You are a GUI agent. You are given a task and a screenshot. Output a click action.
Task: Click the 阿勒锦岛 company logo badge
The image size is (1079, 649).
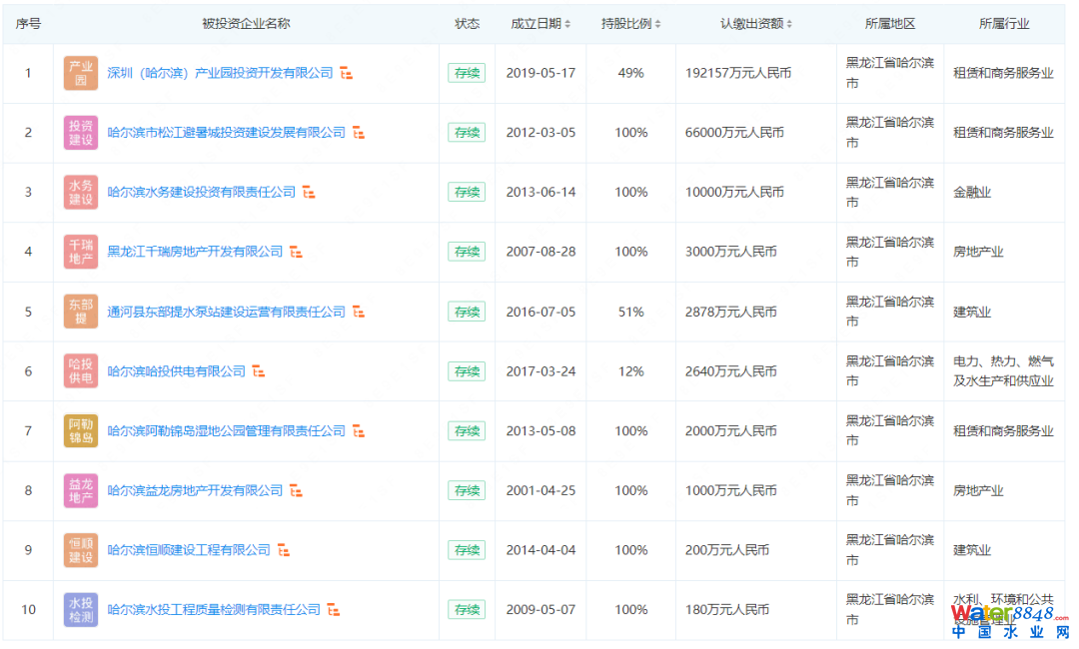tap(81, 430)
